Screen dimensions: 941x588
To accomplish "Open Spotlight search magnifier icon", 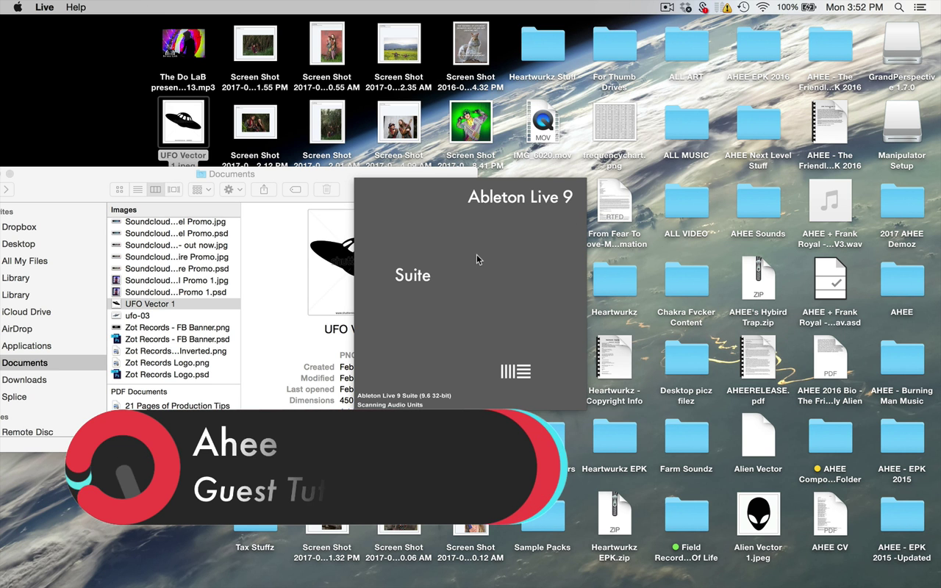I will pyautogui.click(x=899, y=7).
